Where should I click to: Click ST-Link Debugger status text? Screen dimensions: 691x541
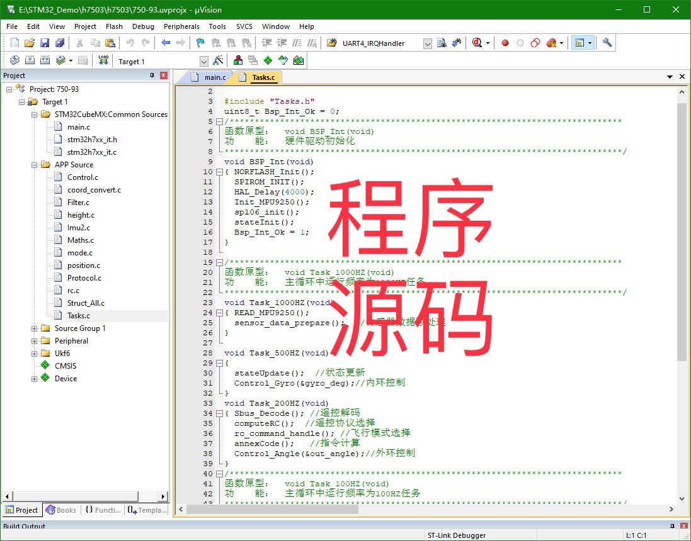pyautogui.click(x=457, y=535)
